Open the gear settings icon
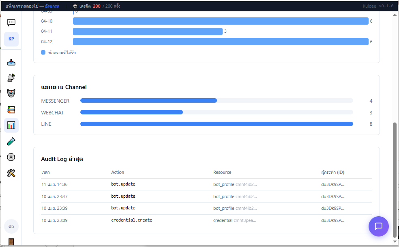 click(11, 157)
